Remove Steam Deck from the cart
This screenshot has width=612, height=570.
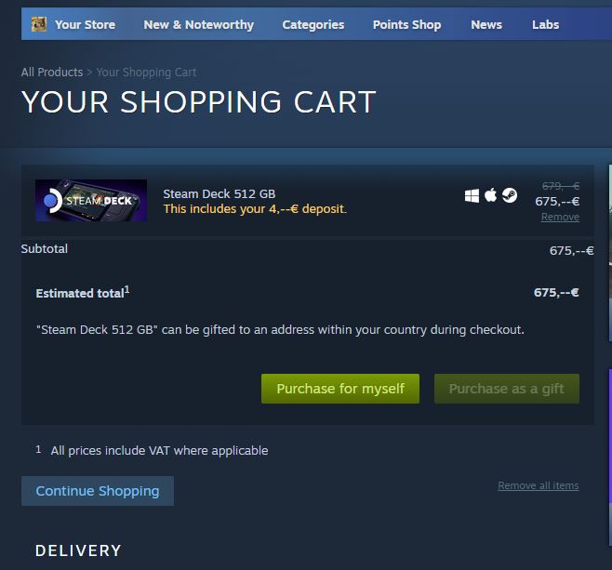[x=560, y=217]
